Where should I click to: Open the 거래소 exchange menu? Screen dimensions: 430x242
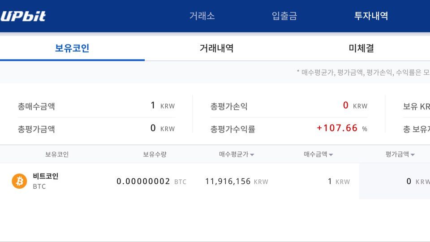(x=202, y=16)
